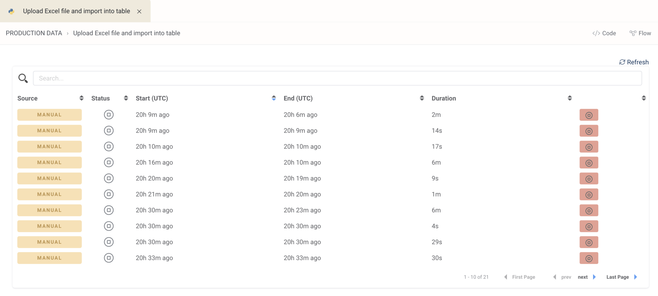The width and height of the screenshot is (658, 296).
Task: Open the Code view
Action: (604, 33)
